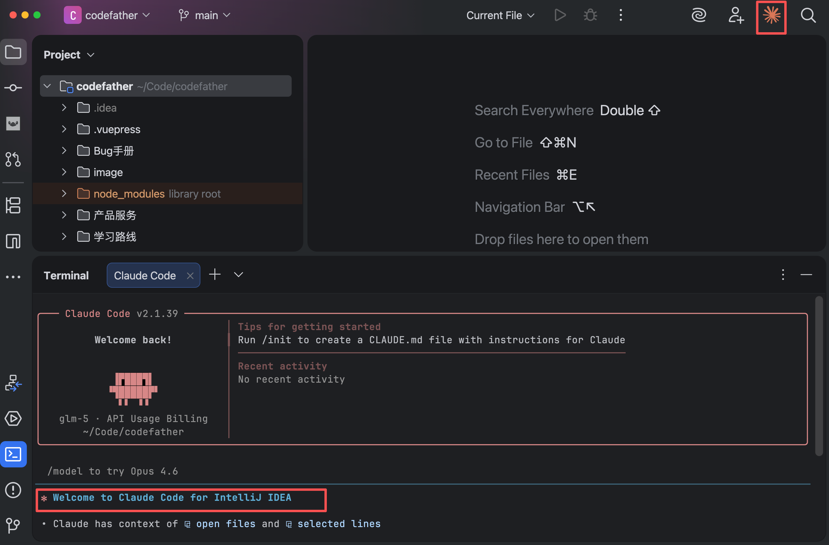The height and width of the screenshot is (545, 829).
Task: Expand the node_modules folder
Action: 64,193
